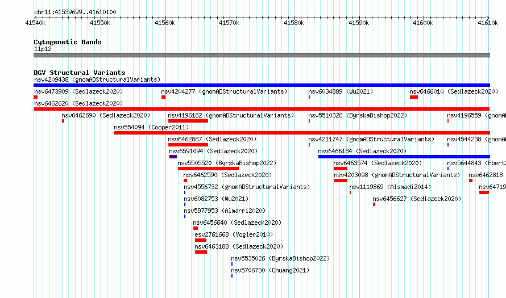Select the nsv6462620 Sedlazeck2020 variant label

point(78,103)
